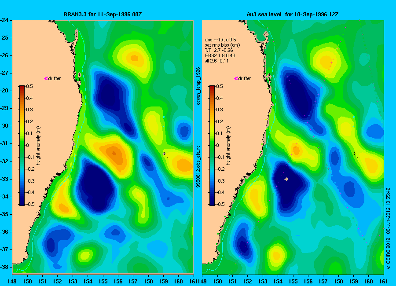The height and width of the screenshot is (286, 396).
Task: Click the gray marker inside Au3 blue eddy
Action: (286, 179)
